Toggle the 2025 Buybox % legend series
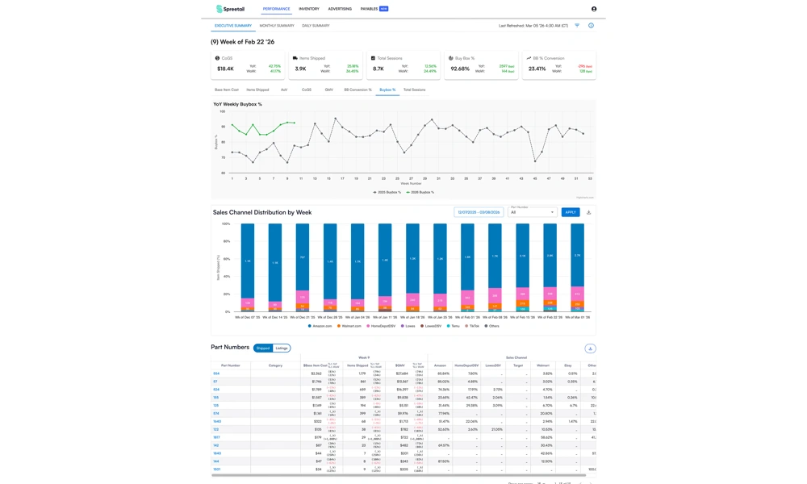807x484 pixels. click(387, 192)
